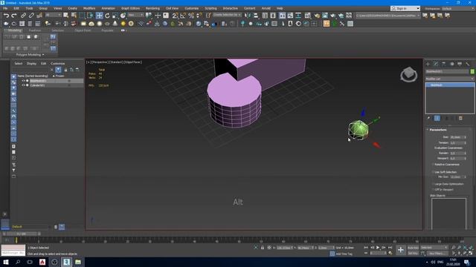Click Add Time Tag
The width and height of the screenshot is (476, 267).
344,254
